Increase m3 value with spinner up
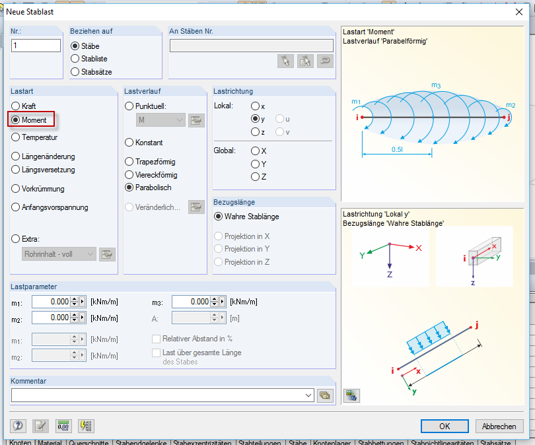 coord(214,299)
